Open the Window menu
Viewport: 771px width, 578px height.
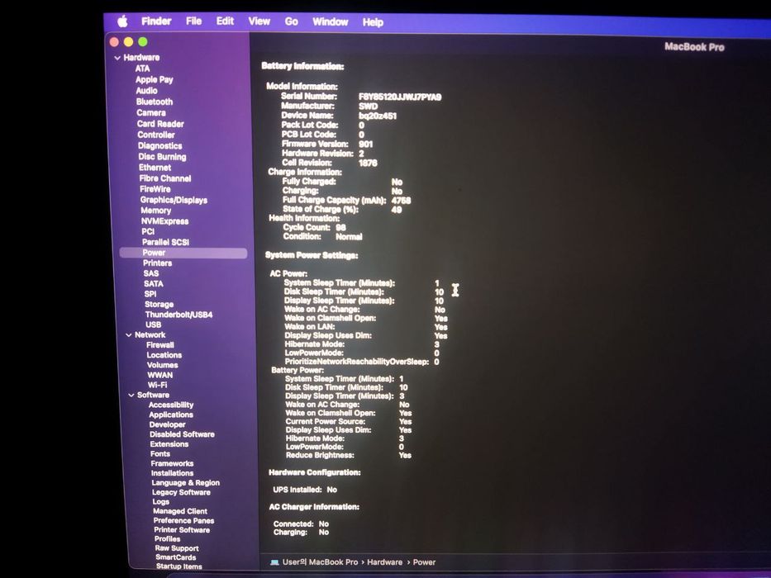pyautogui.click(x=330, y=22)
